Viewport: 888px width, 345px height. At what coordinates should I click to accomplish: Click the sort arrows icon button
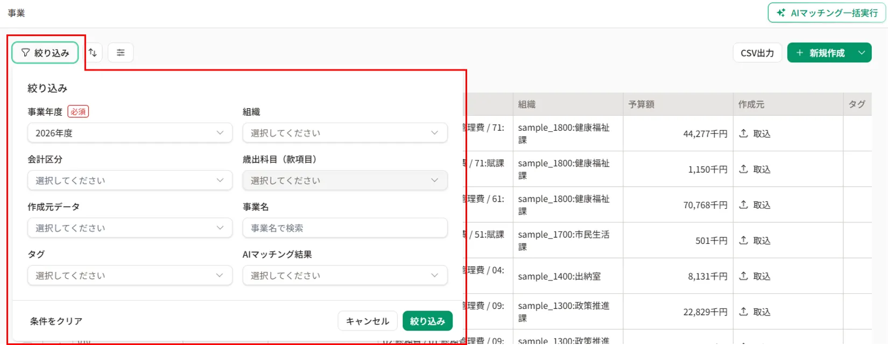93,53
